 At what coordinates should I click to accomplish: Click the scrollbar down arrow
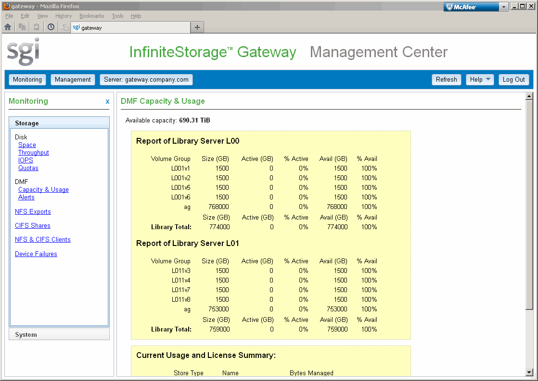tap(529, 372)
